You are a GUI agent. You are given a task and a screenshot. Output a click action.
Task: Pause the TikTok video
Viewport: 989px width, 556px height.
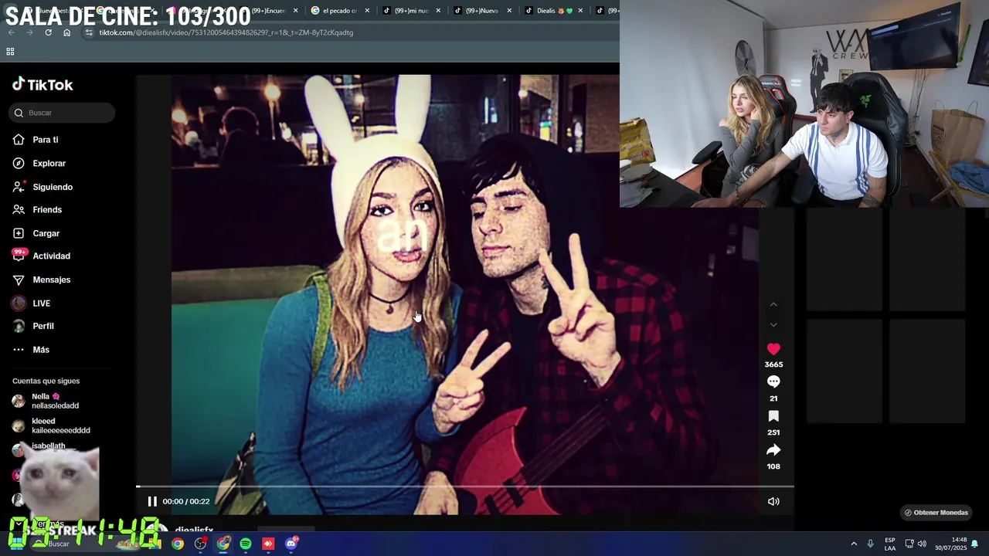[152, 501]
